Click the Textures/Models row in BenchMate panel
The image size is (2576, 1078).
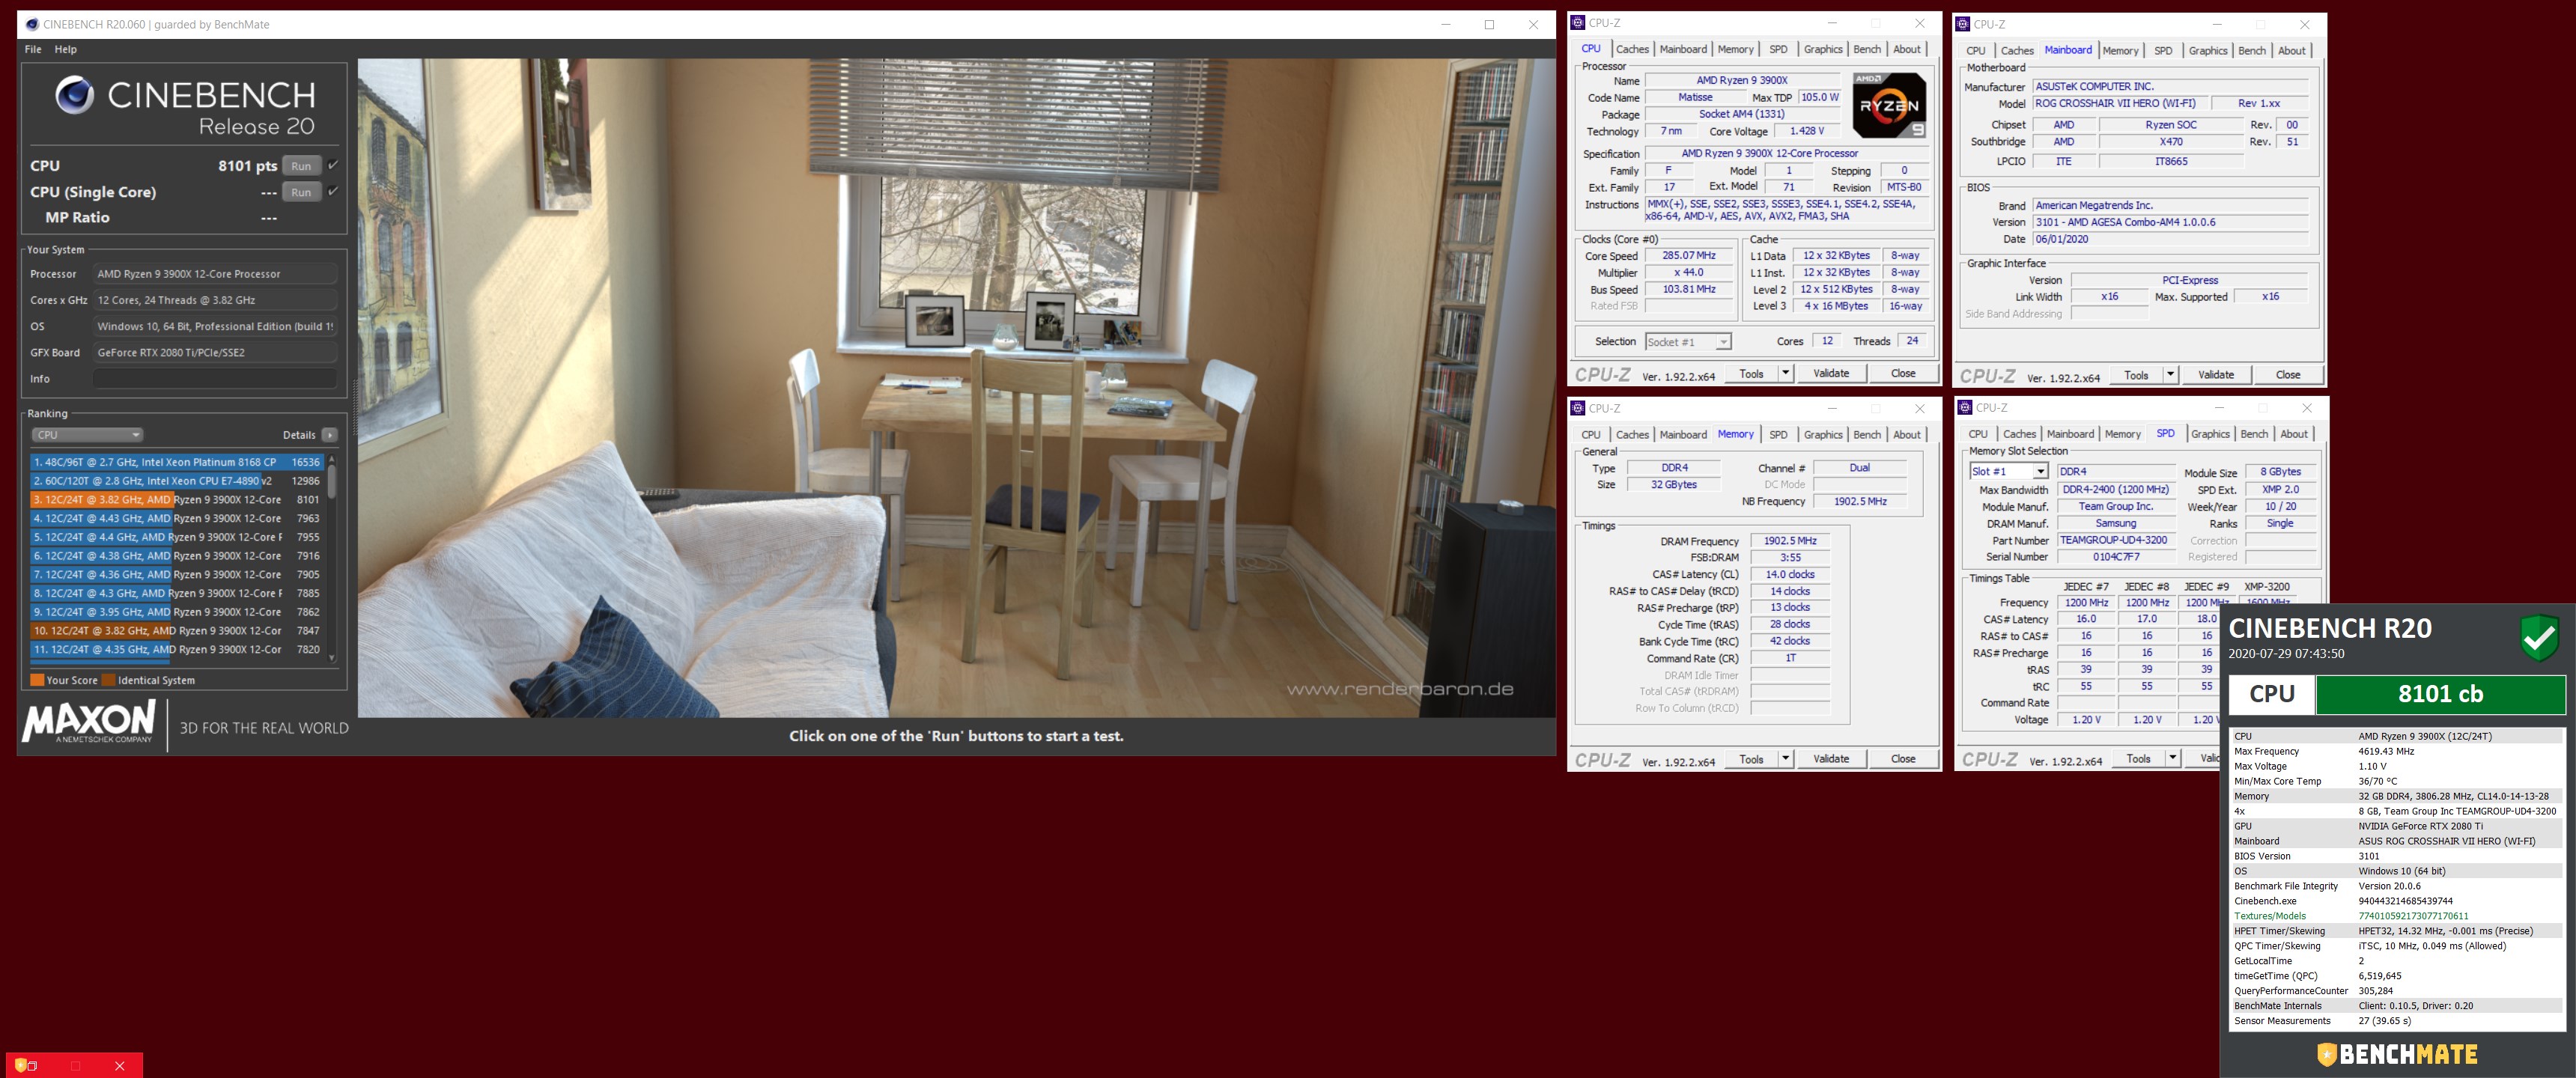click(2396, 916)
